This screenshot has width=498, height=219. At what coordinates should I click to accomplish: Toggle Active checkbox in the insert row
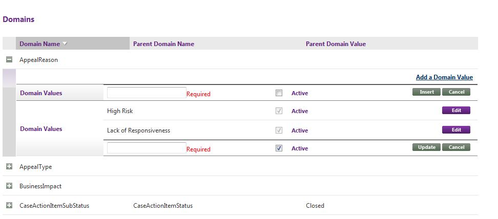click(x=279, y=93)
